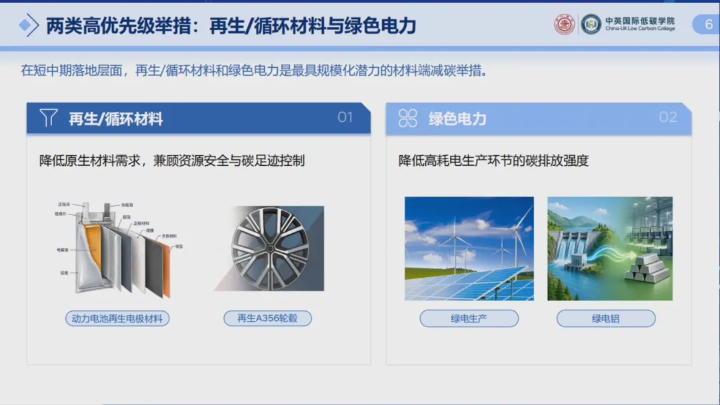Viewport: 720px width, 405px height.
Task: Click the four-circle icon beside 绿色电力
Action: [x=408, y=119]
